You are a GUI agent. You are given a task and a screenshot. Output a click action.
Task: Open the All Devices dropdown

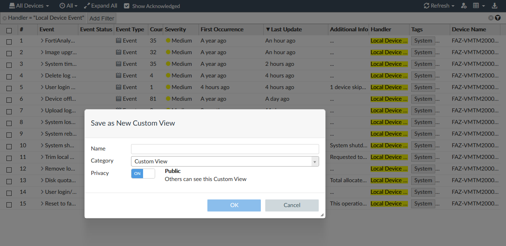(29, 6)
